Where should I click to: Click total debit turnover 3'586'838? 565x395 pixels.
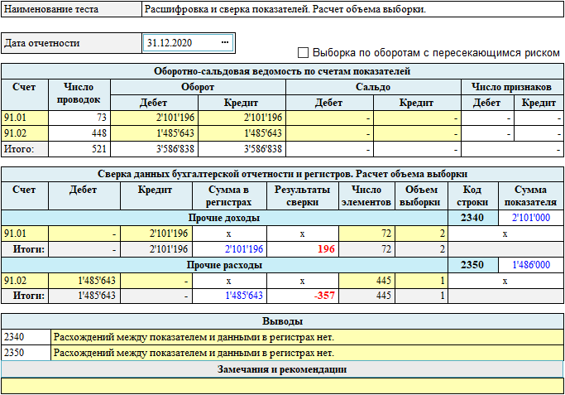coord(154,149)
